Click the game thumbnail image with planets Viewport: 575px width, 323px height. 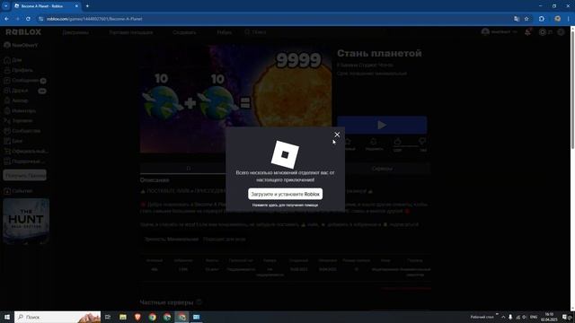pos(235,99)
